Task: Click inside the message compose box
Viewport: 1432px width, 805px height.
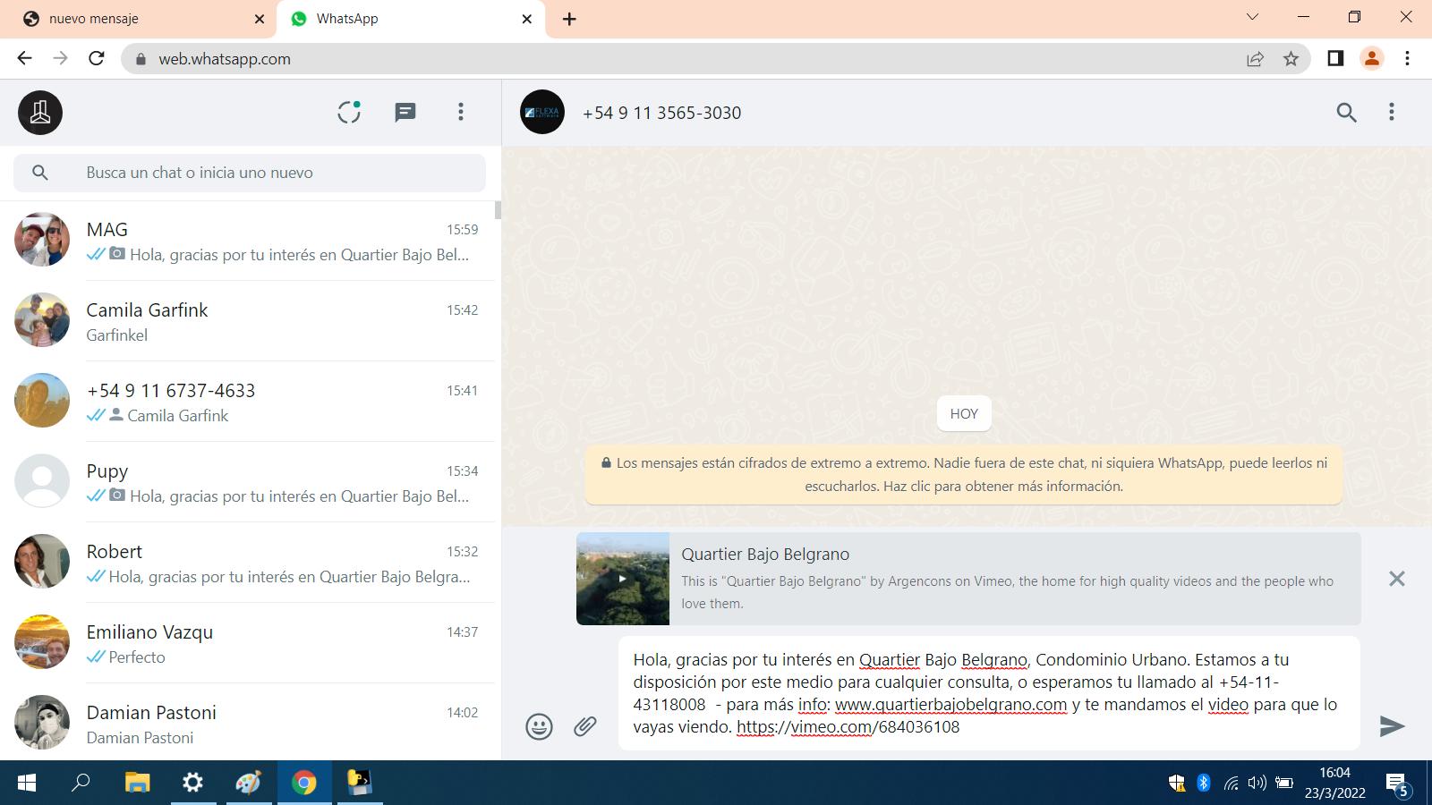Action: pos(989,693)
